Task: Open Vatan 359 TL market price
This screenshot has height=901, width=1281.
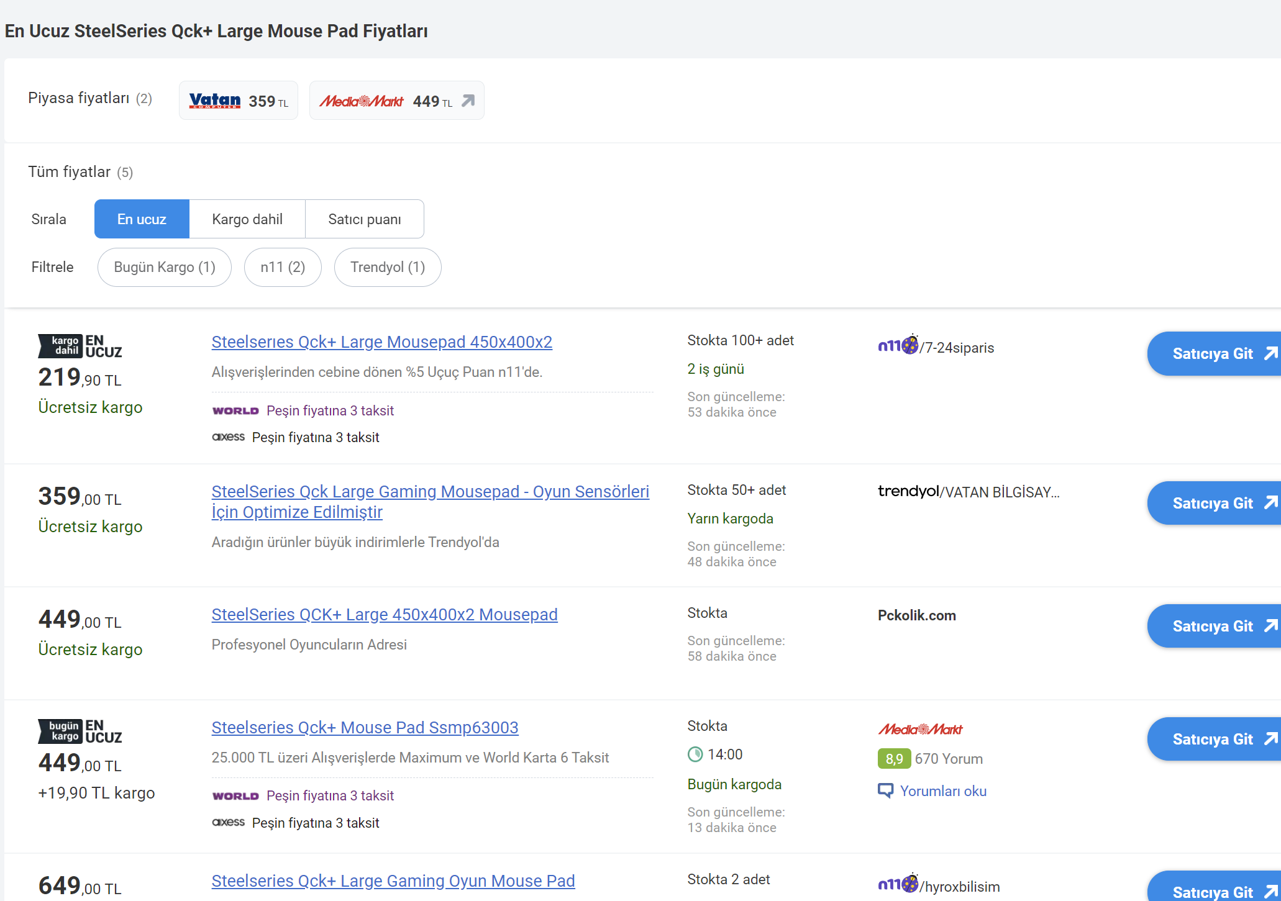Action: coord(239,101)
